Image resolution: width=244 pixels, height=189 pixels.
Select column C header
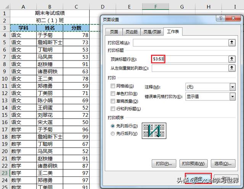point(76,7)
